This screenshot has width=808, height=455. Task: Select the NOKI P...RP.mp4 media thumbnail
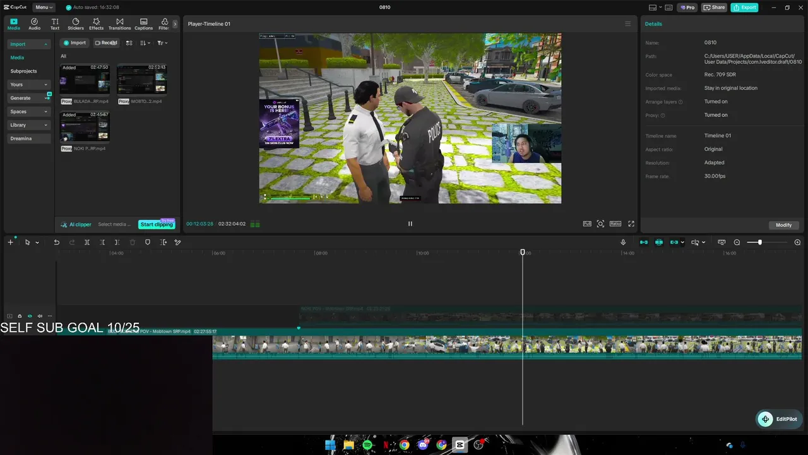[x=85, y=127]
